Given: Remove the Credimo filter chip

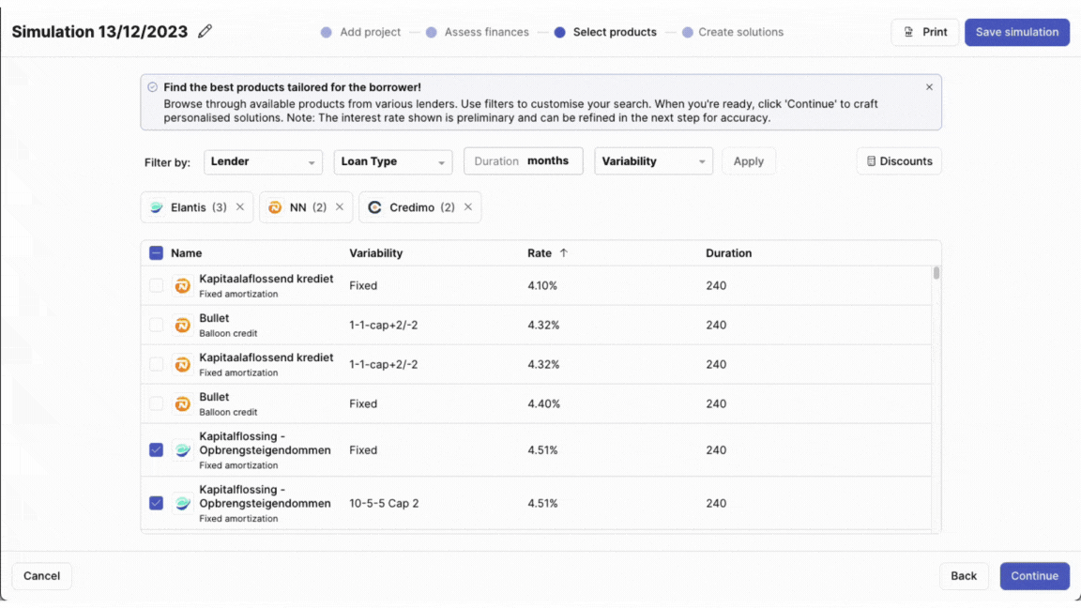Looking at the screenshot, I should point(468,206).
